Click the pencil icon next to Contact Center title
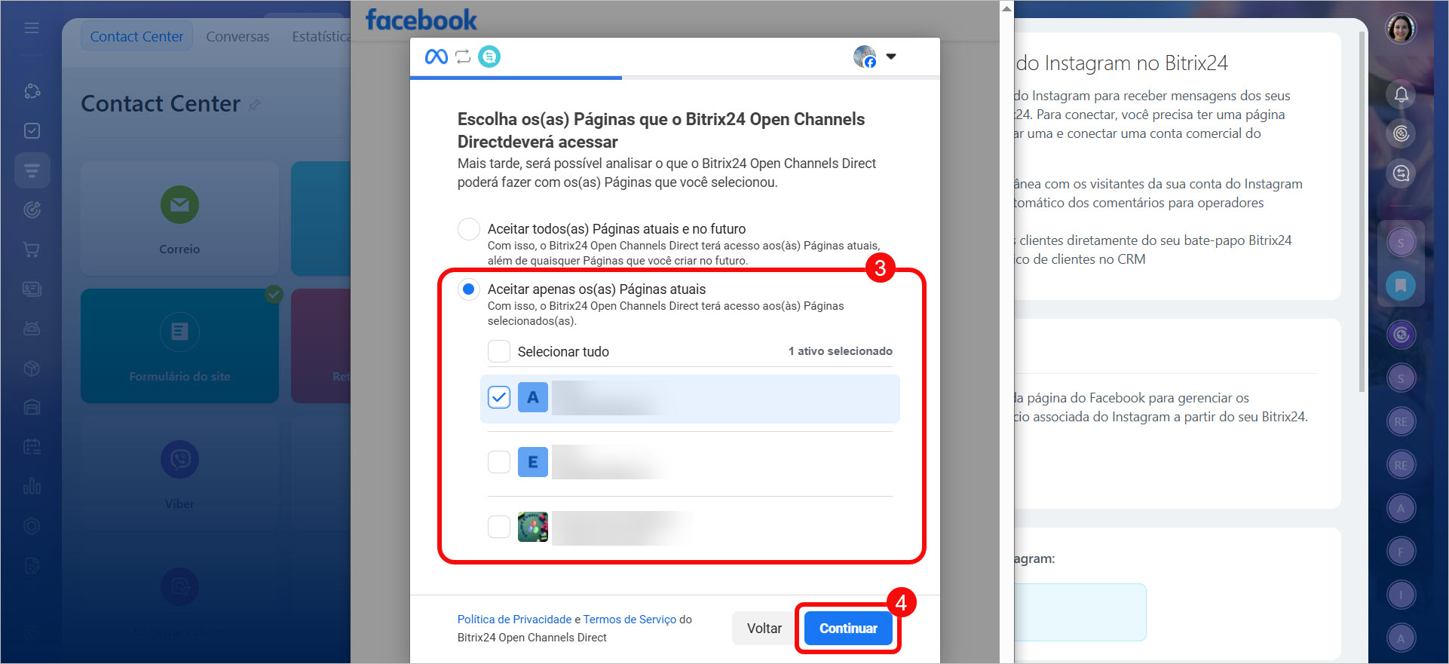 tap(255, 106)
